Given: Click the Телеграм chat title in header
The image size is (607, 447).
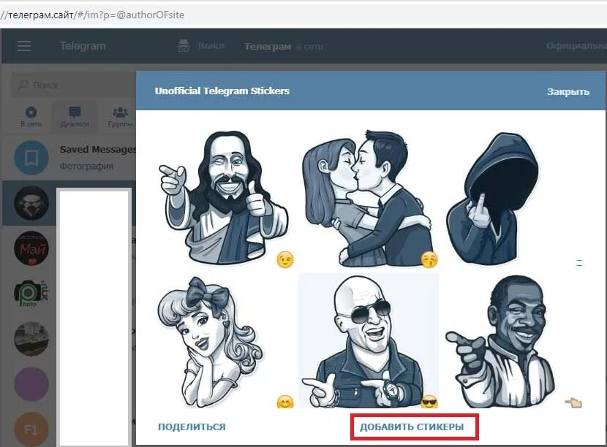Looking at the screenshot, I should click(x=268, y=47).
